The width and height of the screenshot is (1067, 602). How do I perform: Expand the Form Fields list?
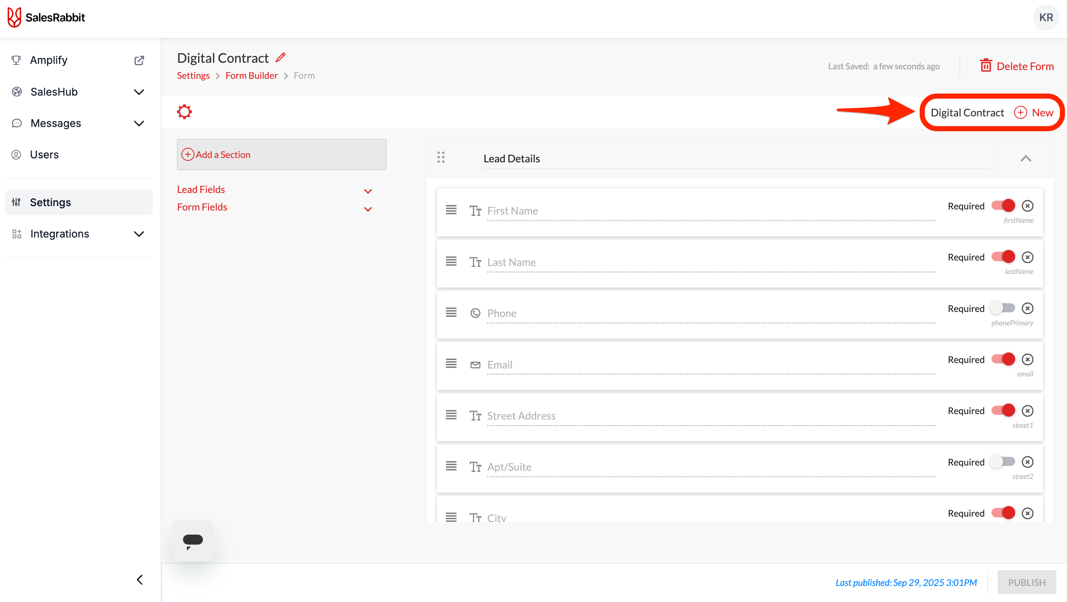tap(367, 209)
